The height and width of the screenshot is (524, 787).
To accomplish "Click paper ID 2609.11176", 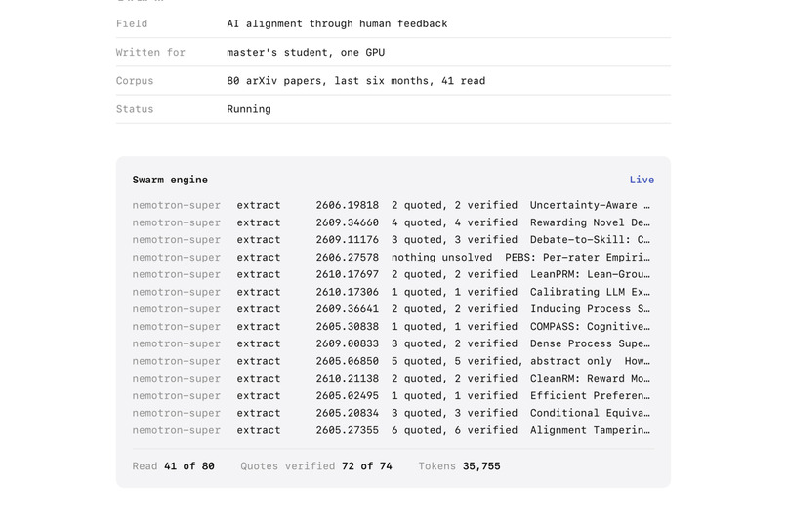I will tap(348, 240).
